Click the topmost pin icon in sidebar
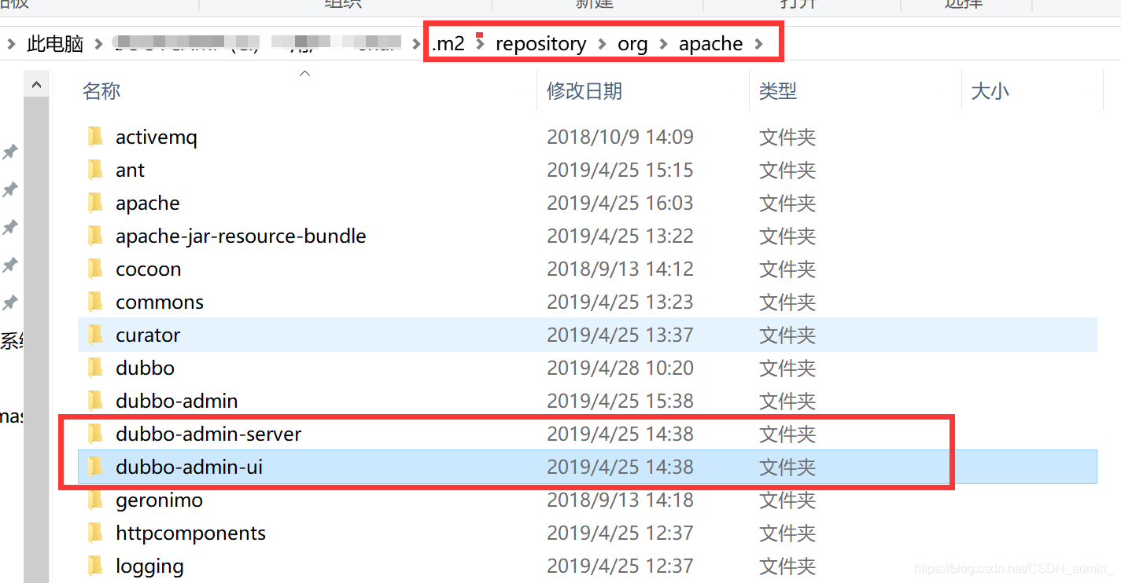 click(x=10, y=152)
